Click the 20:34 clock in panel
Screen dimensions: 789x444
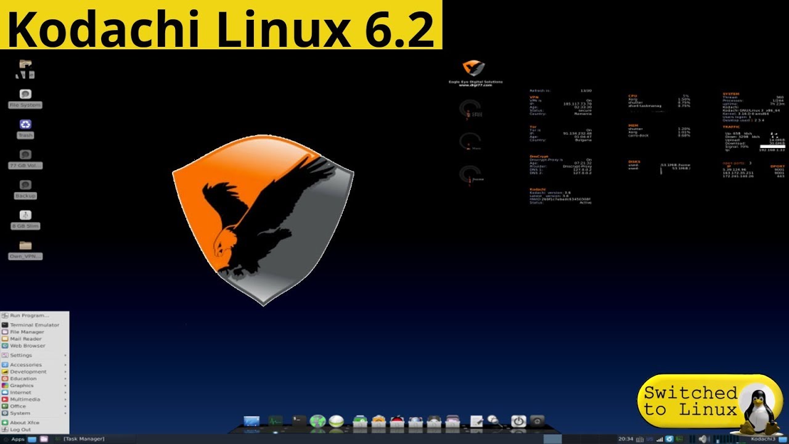click(626, 439)
